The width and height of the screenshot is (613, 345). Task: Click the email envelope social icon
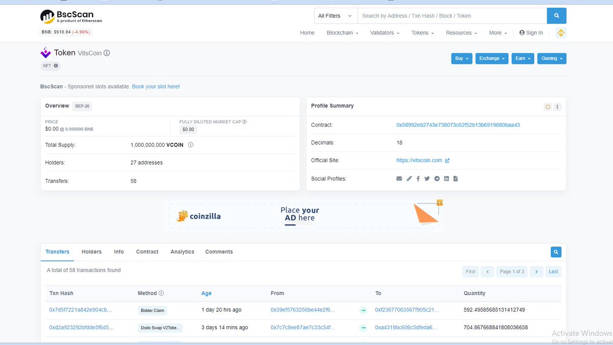(399, 179)
